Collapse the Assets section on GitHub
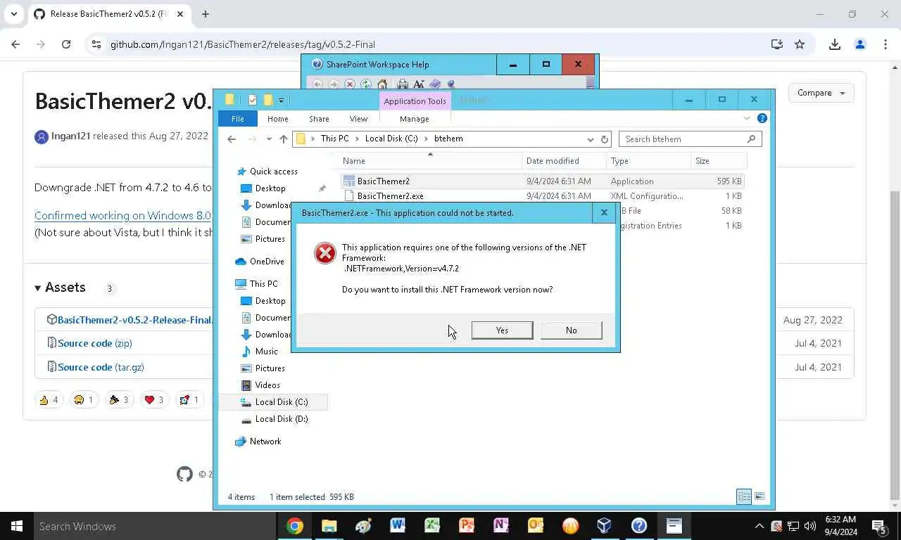The height and width of the screenshot is (540, 901). [x=60, y=288]
